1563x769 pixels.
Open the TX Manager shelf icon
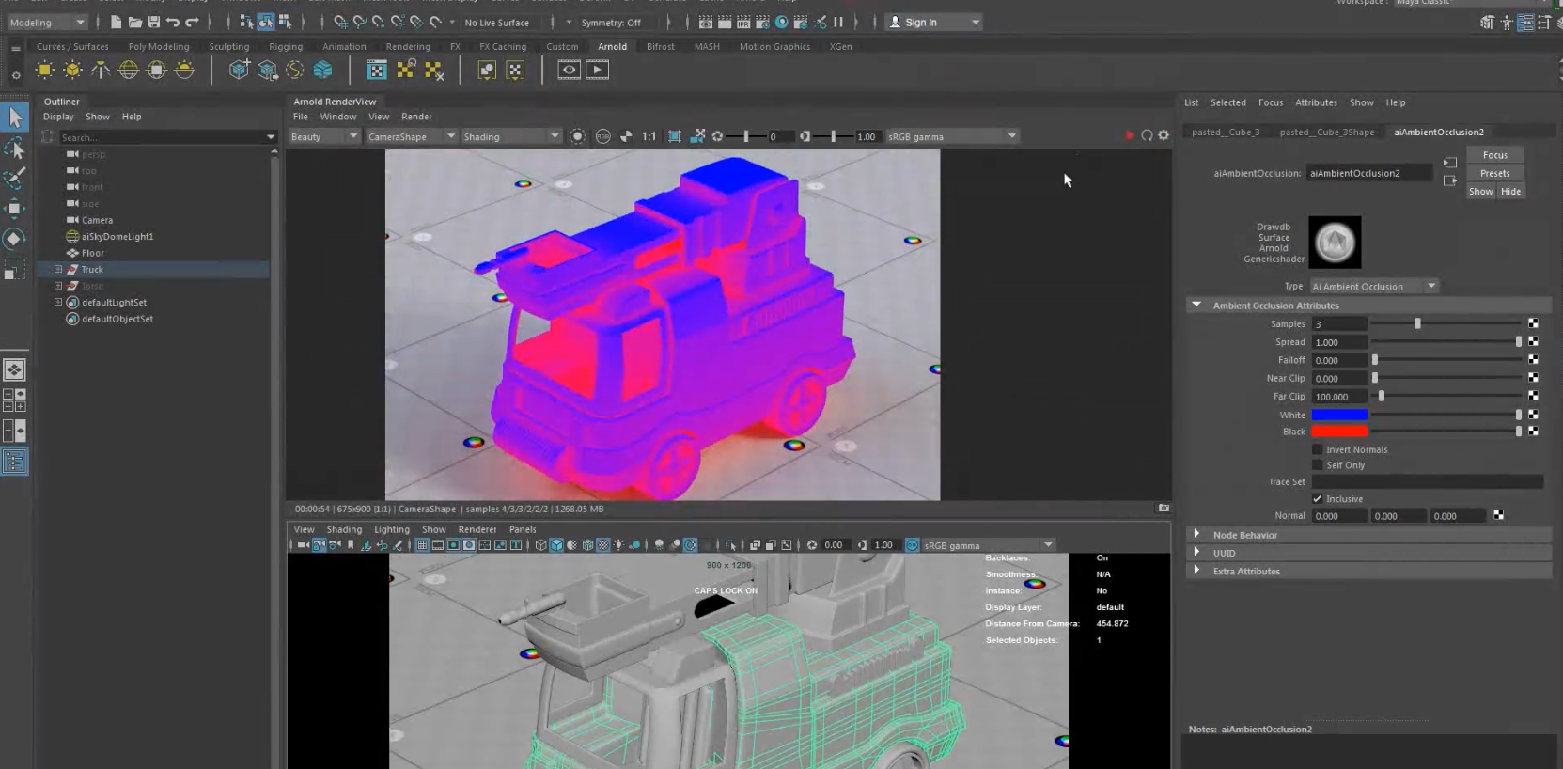(x=377, y=70)
